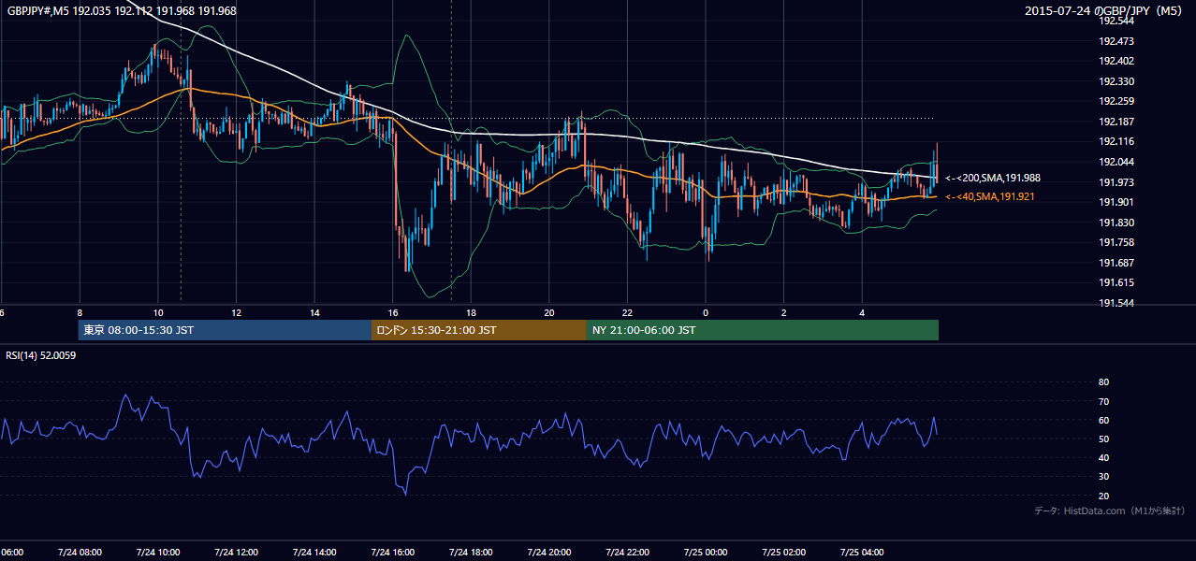Click price axis label 192.259
This screenshot has height=561, width=1196.
(x=1116, y=101)
